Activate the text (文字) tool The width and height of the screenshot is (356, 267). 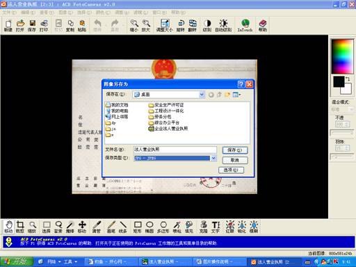(216, 227)
